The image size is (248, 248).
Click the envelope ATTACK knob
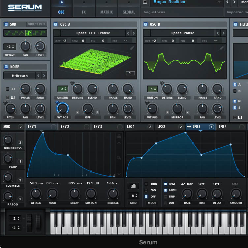pos(36,194)
